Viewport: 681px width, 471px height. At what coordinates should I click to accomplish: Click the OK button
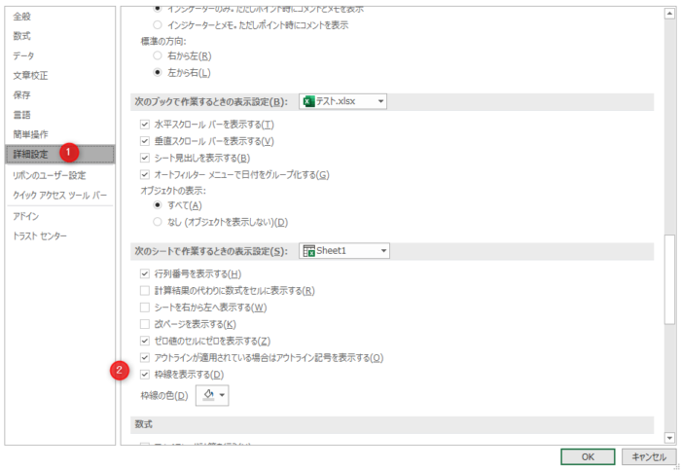tap(588, 455)
